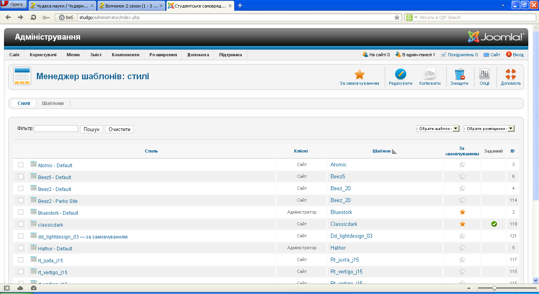This screenshot has height=294, width=539.
Task: Check the Atomic - Default checkbox
Action: [x=21, y=164]
